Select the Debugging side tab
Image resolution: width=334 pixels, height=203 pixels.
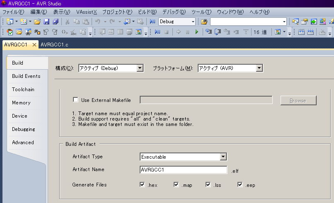click(x=24, y=129)
